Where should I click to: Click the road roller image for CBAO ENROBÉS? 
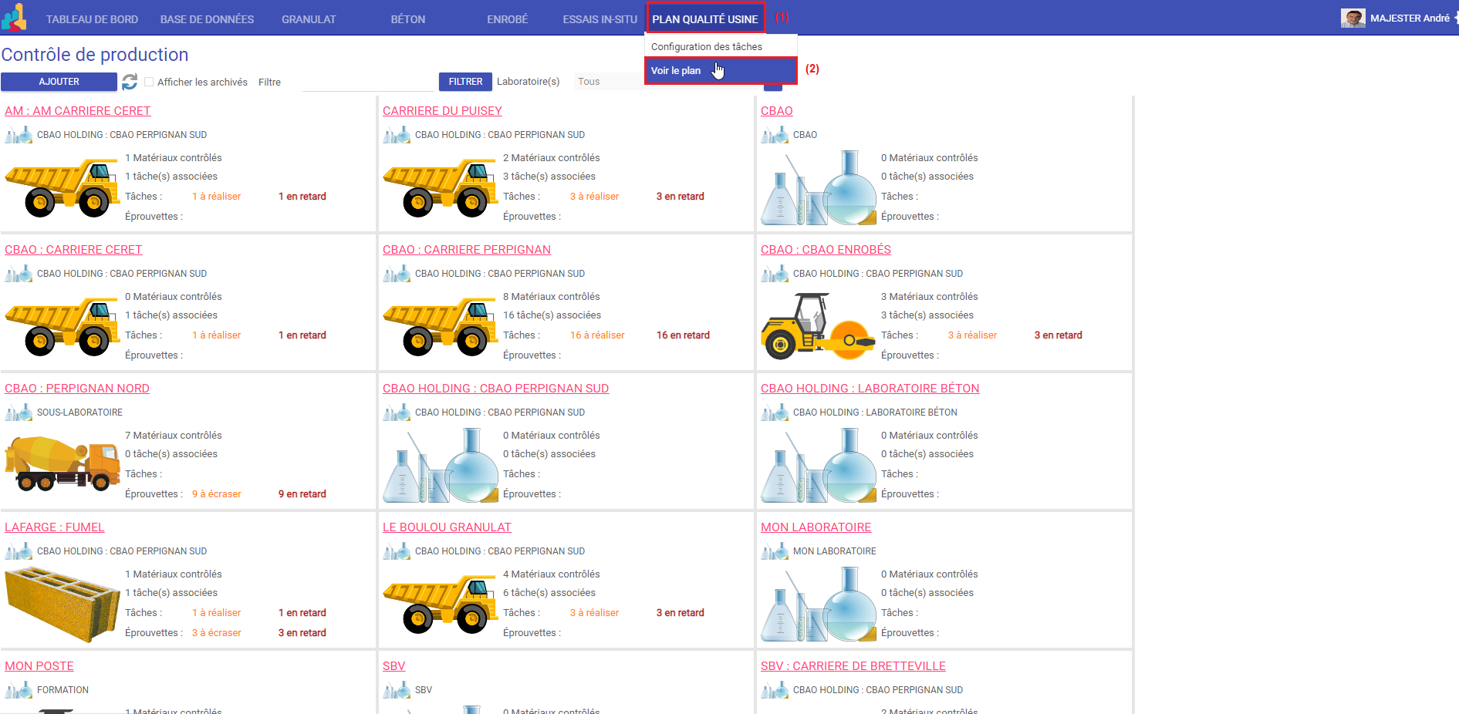818,326
